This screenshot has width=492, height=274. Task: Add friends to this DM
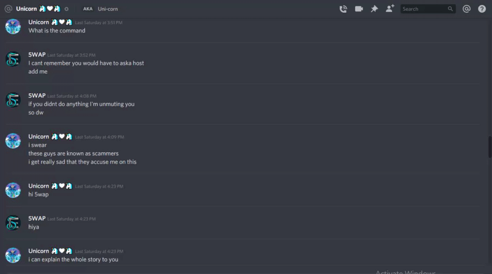tap(390, 8)
